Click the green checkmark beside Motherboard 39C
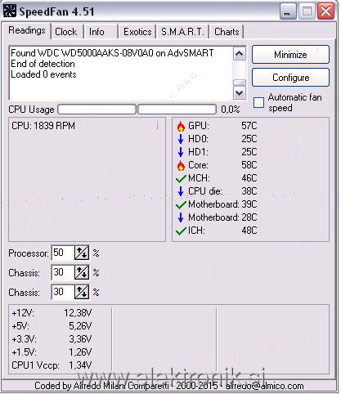Viewport: 341px width, 394px height. click(x=181, y=204)
